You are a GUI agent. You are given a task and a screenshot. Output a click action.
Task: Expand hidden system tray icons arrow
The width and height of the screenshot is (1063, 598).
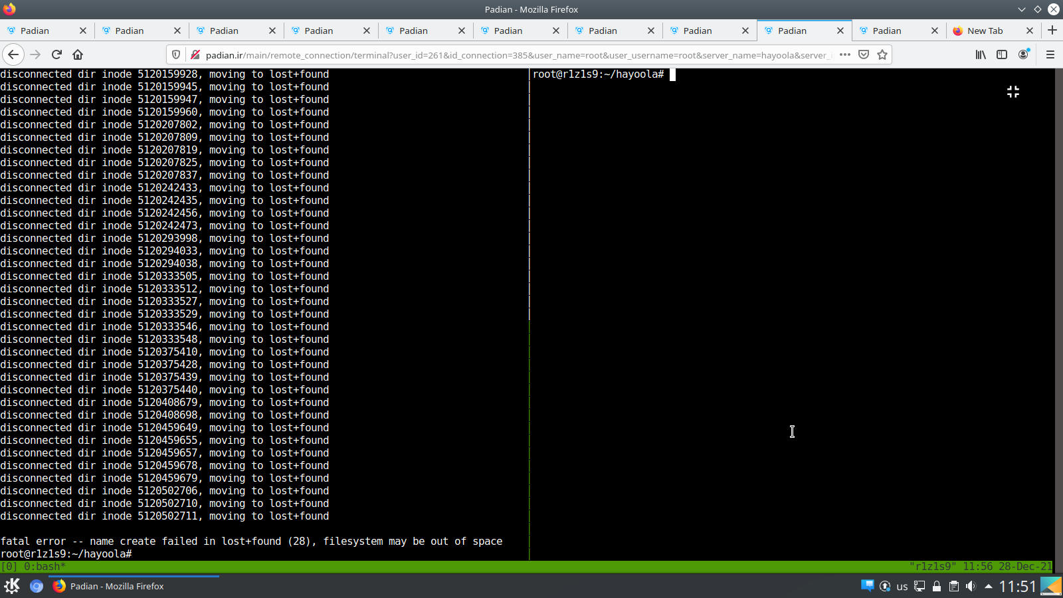click(989, 586)
